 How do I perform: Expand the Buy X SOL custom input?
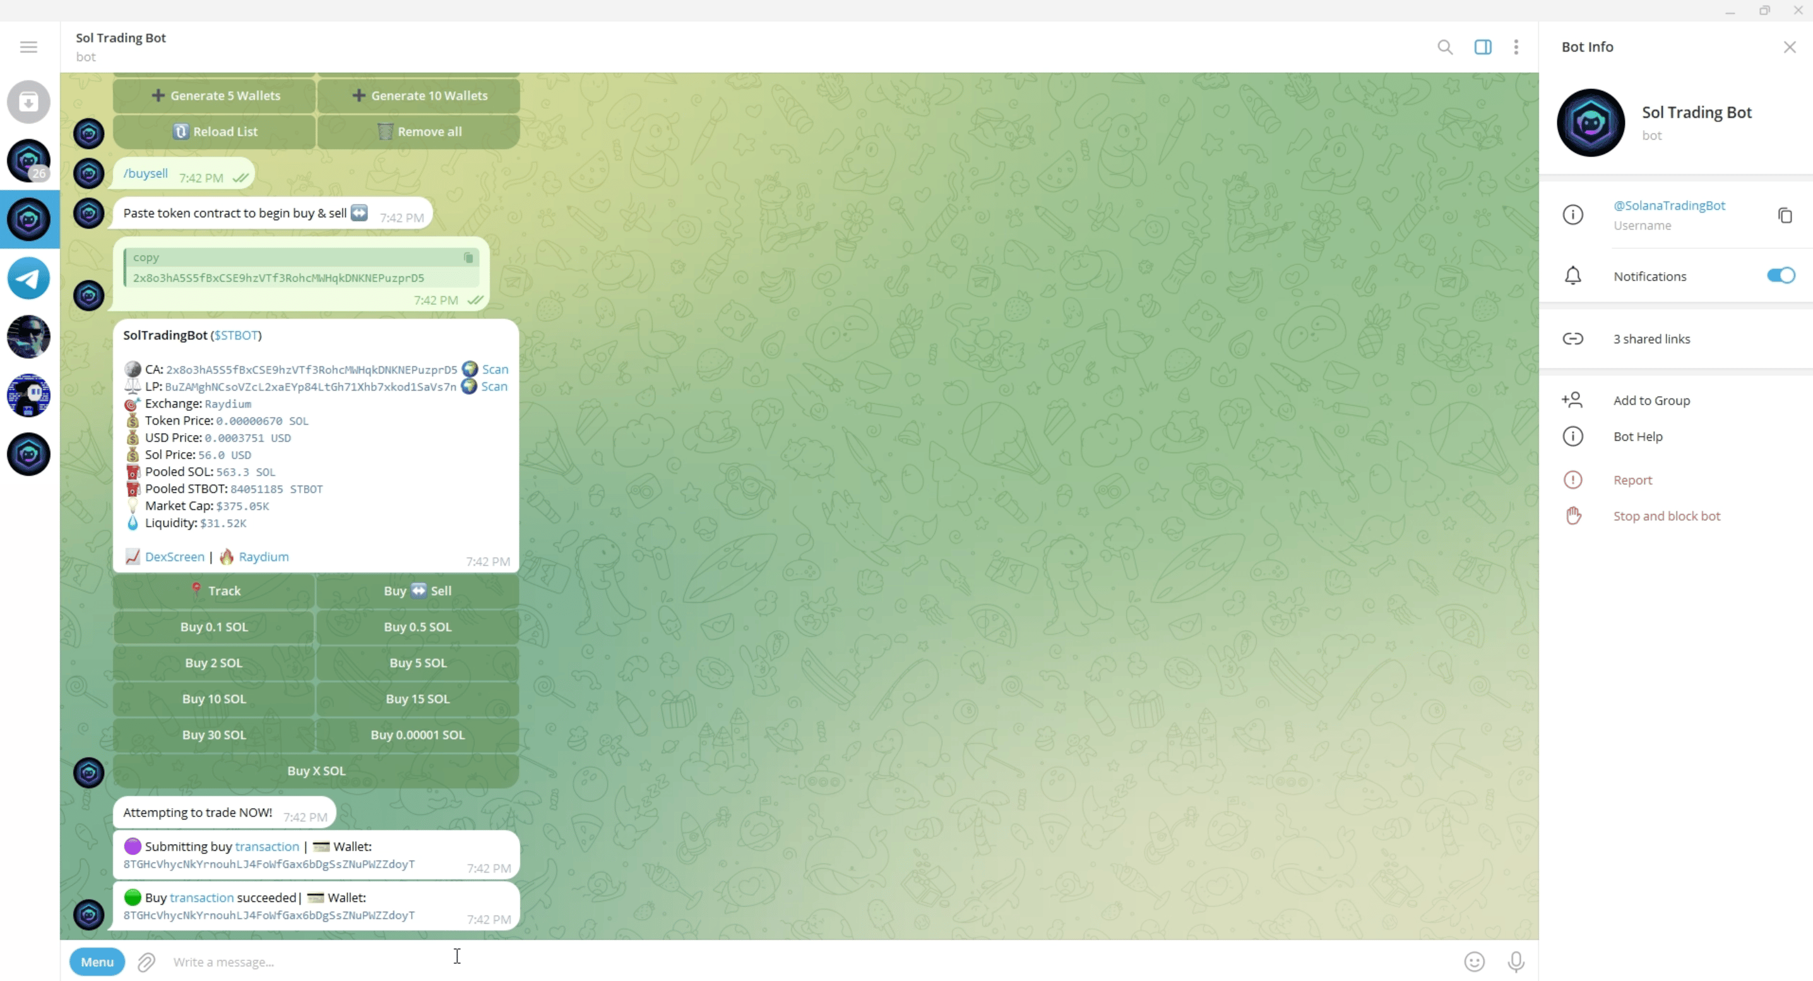click(315, 770)
